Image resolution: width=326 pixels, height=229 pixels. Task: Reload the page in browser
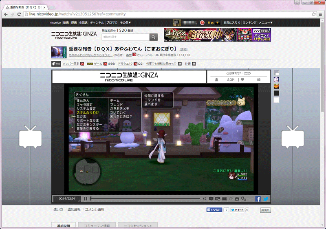[19, 14]
